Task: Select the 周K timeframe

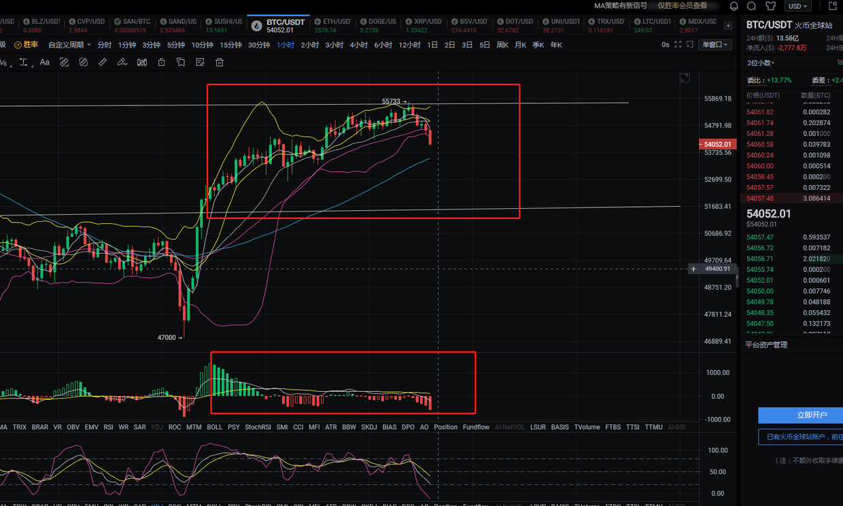Action: [502, 45]
